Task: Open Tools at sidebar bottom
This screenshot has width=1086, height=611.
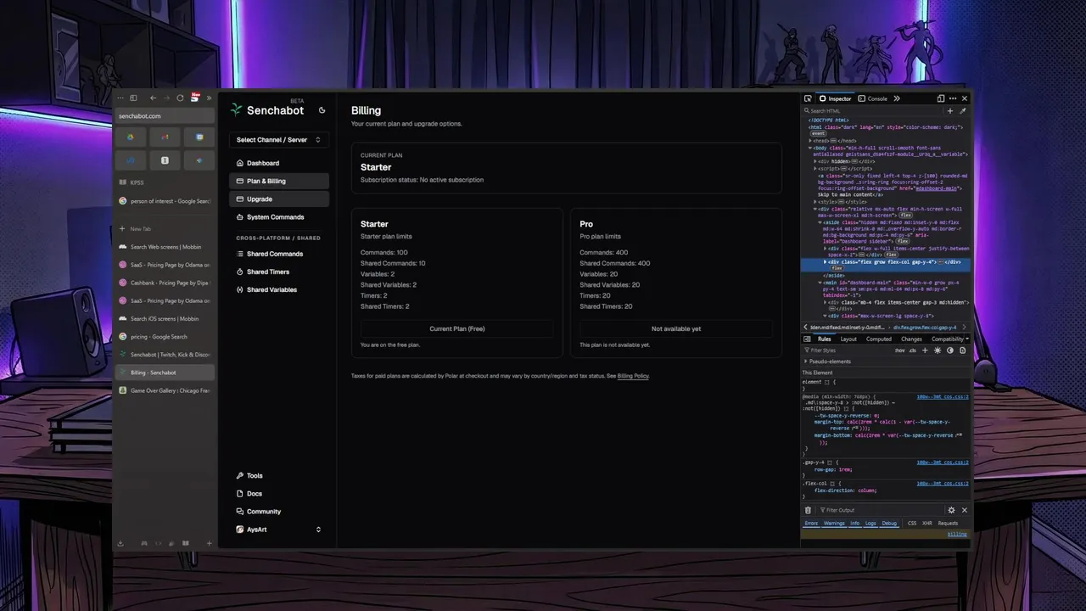Action: tap(278, 475)
